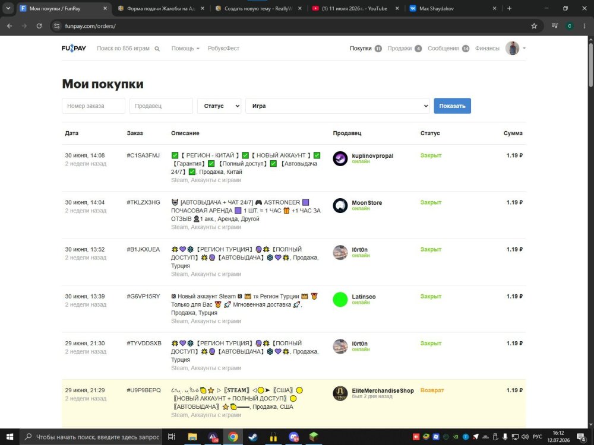Open File Explorer from the taskbar
The height and width of the screenshot is (445, 594).
click(x=192, y=437)
